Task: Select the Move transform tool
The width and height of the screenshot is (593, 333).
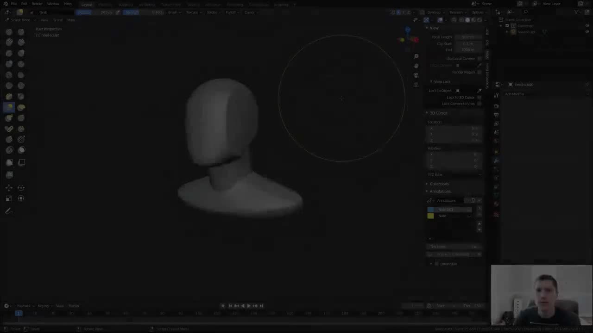Action: click(9, 188)
